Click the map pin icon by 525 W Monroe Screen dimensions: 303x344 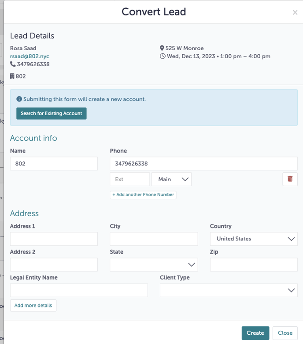pyautogui.click(x=162, y=48)
